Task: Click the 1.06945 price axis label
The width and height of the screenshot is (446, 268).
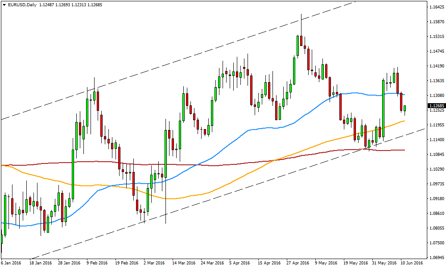Action: pos(437,258)
